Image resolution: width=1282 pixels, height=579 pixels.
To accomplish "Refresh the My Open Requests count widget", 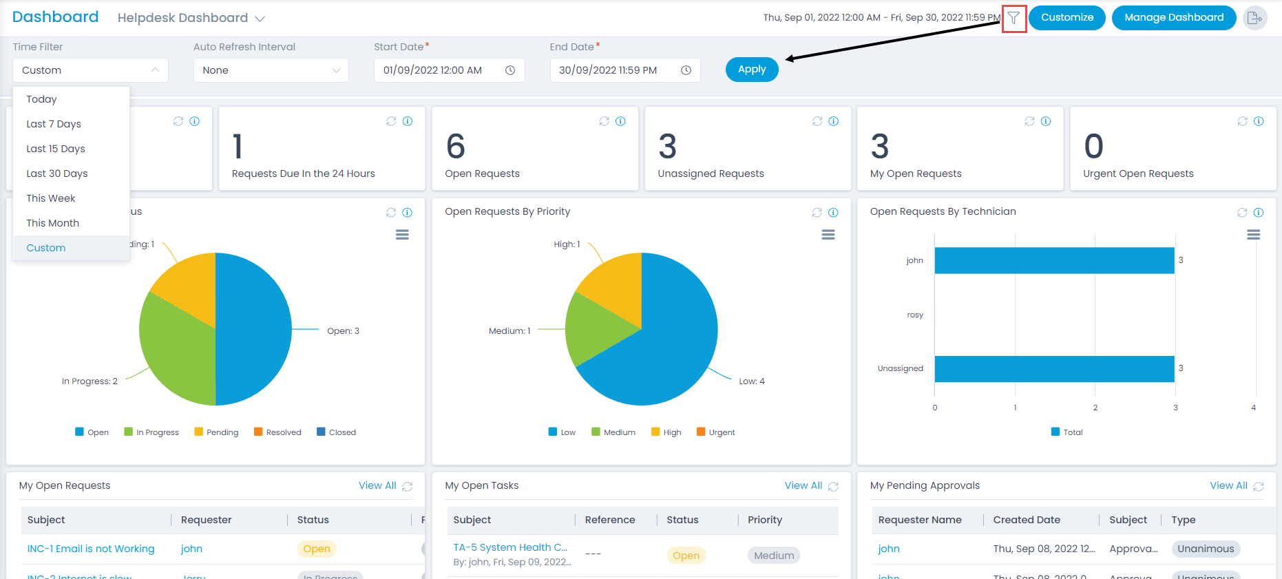I will pos(1029,121).
